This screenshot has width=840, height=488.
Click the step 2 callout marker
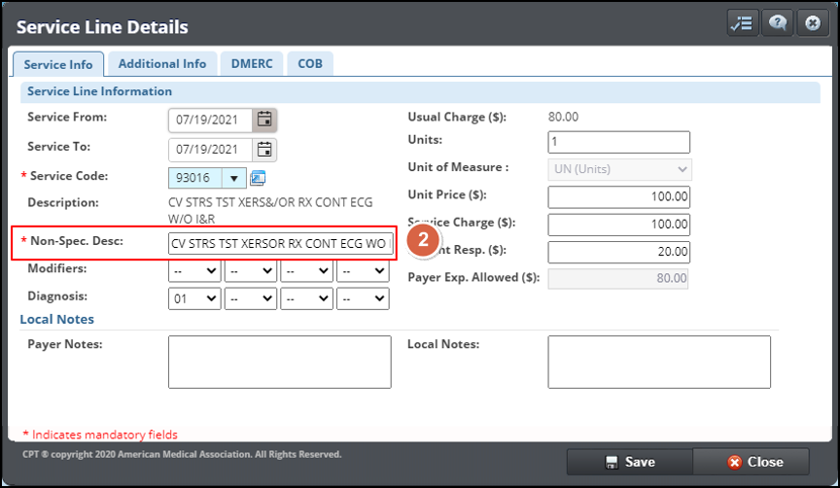424,243
